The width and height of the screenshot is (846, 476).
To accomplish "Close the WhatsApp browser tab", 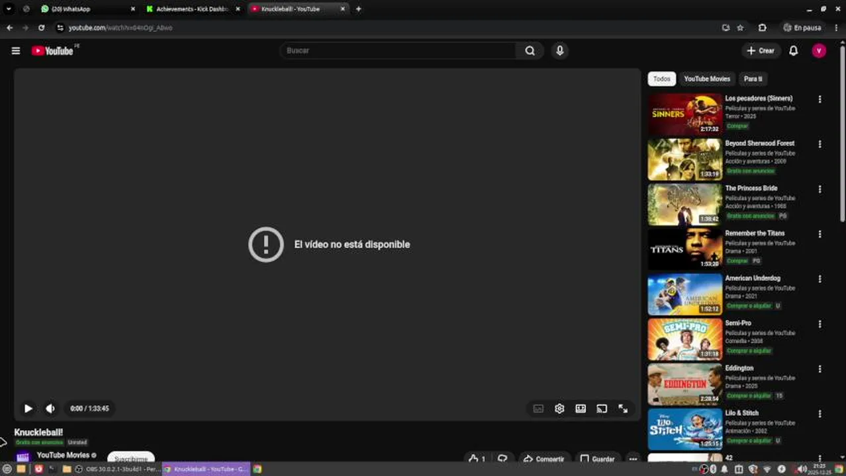I will pyautogui.click(x=132, y=9).
